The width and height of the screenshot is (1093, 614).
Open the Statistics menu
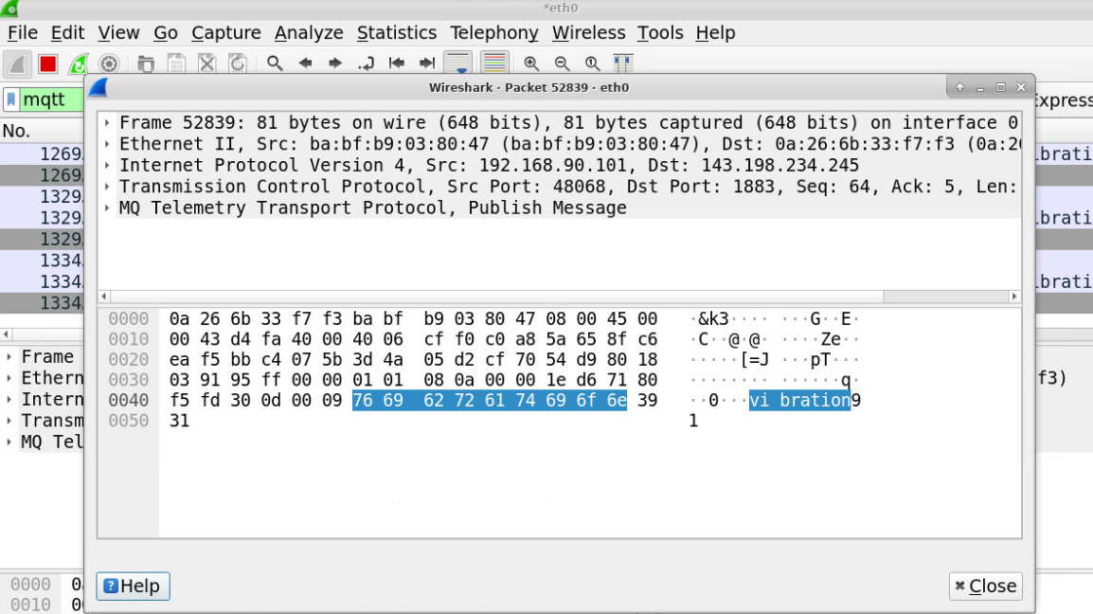click(396, 32)
